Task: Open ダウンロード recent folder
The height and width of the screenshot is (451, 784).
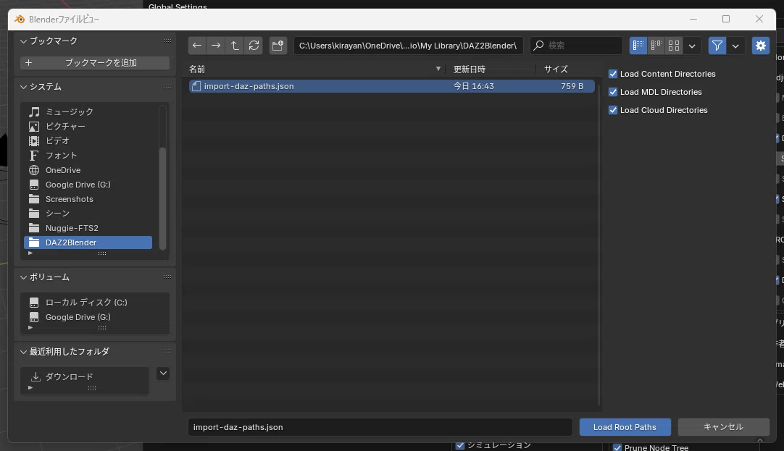Action: point(85,376)
